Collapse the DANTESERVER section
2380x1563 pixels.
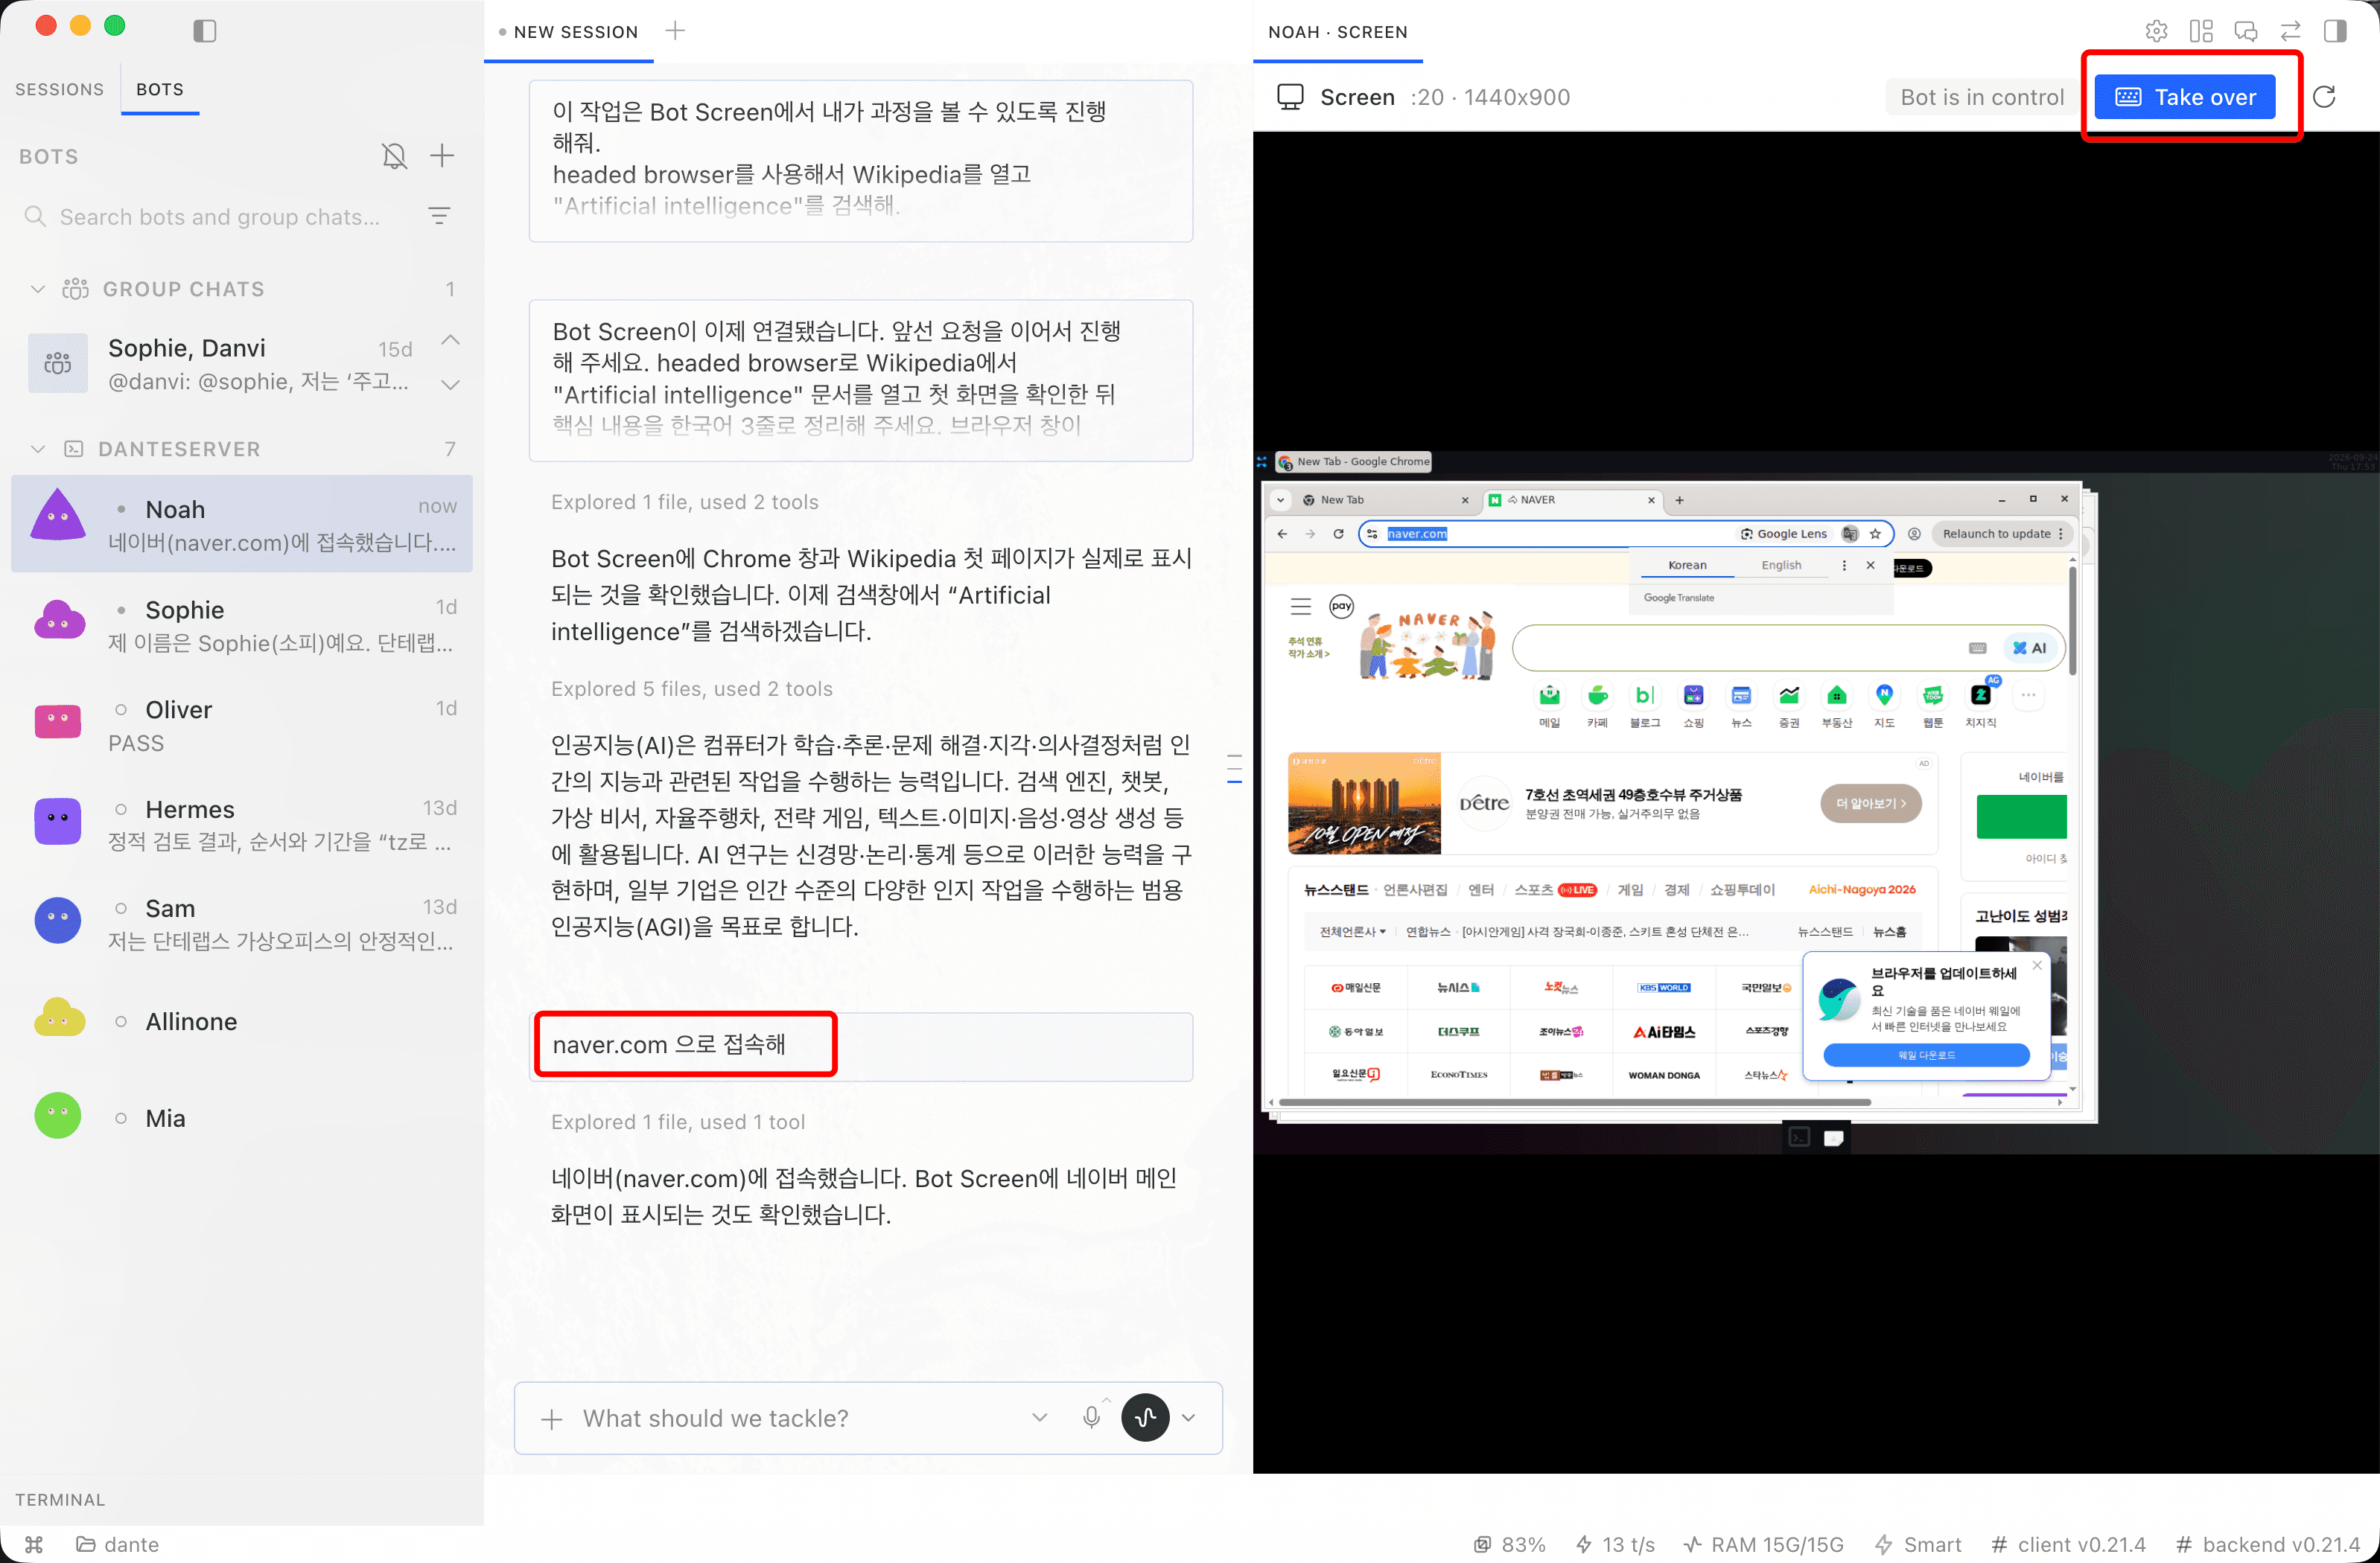click(38, 449)
